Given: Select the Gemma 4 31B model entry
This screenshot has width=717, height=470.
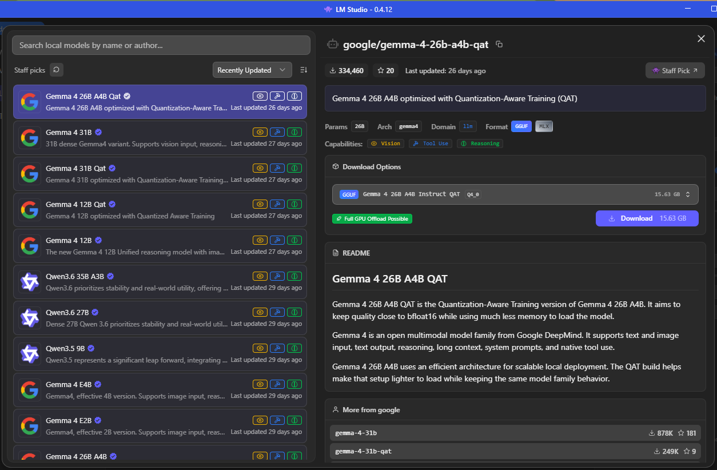Looking at the screenshot, I should pos(160,138).
